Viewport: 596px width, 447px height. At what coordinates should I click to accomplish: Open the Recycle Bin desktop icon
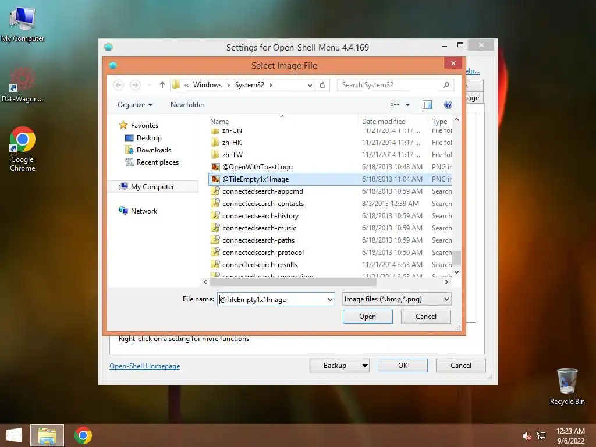point(567,386)
